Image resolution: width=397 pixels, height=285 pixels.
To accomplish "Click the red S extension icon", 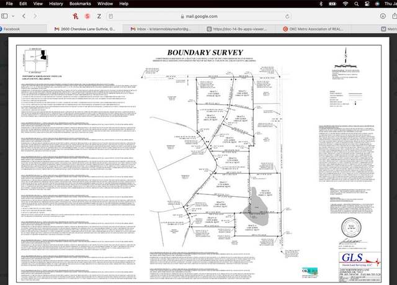I will pyautogui.click(x=87, y=16).
